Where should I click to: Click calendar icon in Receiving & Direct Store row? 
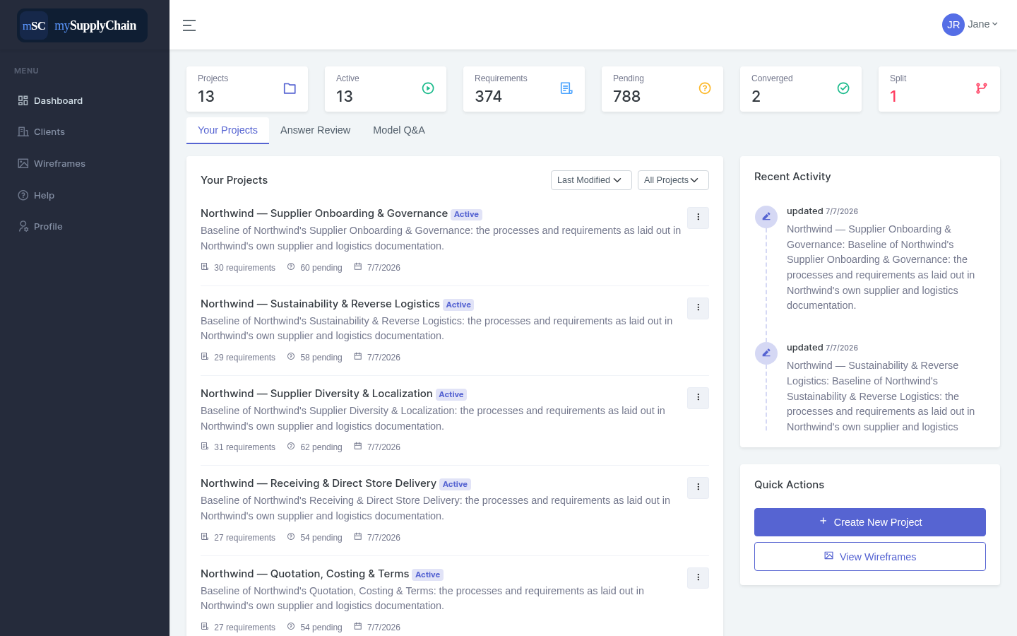click(x=358, y=537)
